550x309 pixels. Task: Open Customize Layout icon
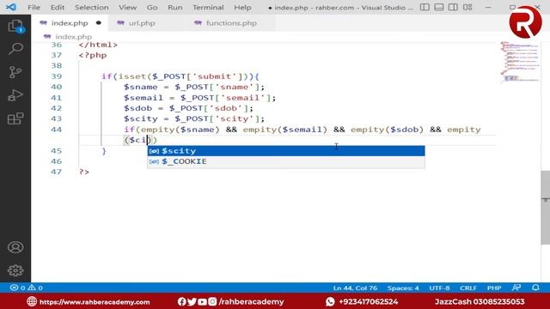coord(467,7)
